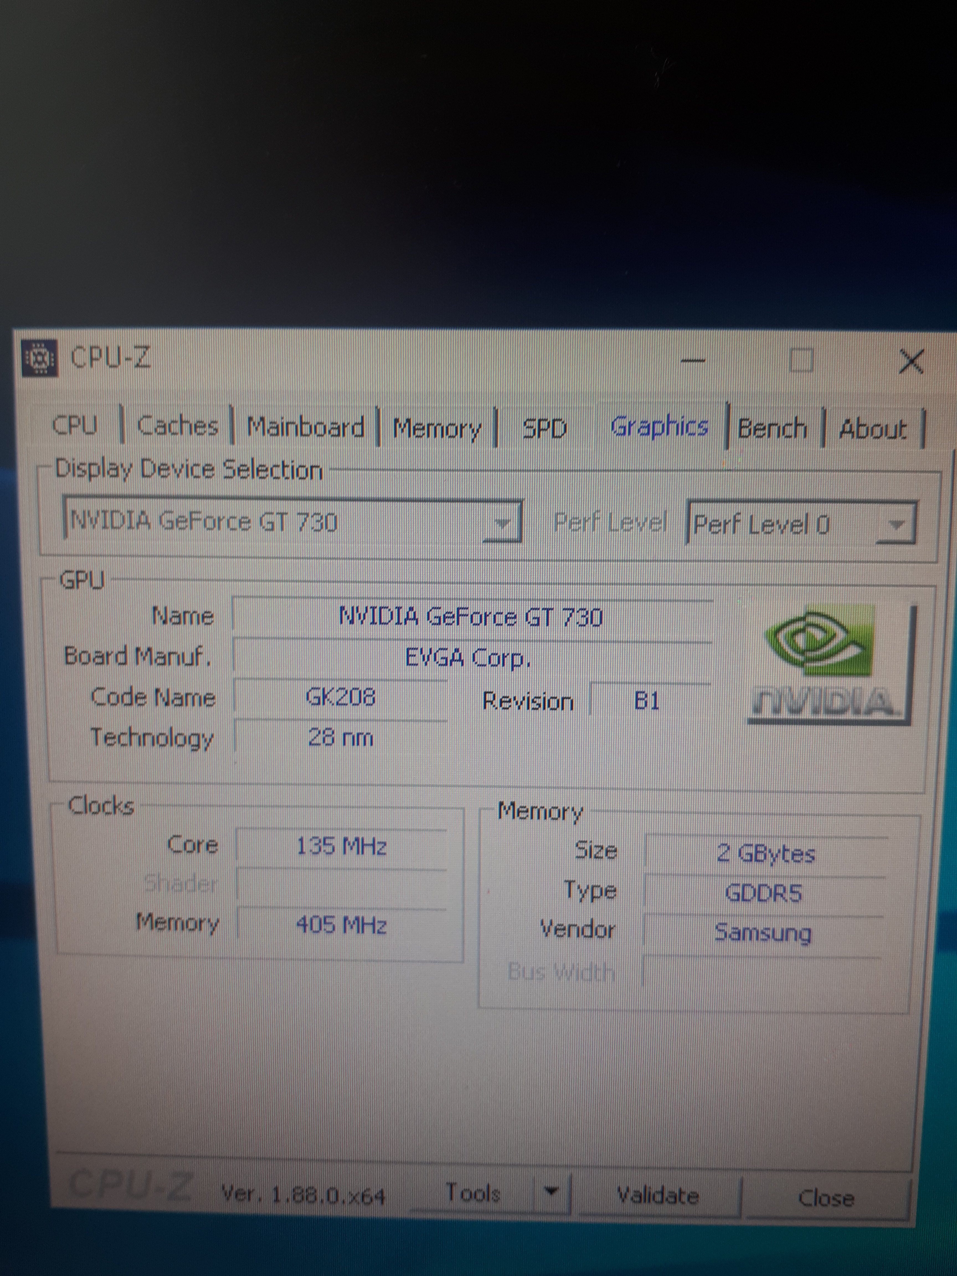
Task: Click the Validate button
Action: pos(658,1195)
